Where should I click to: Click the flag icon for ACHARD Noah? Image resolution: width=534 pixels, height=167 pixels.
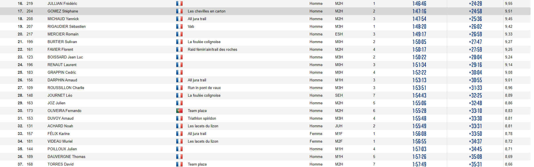click(179, 126)
